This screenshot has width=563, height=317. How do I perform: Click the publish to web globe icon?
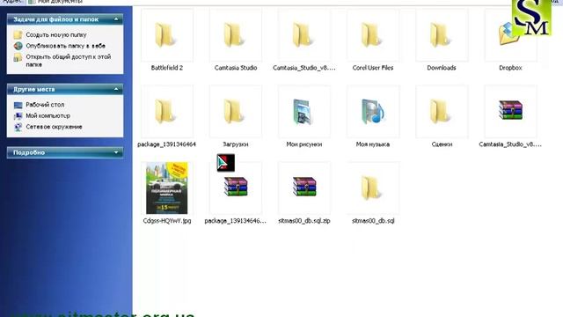pyautogui.click(x=18, y=46)
